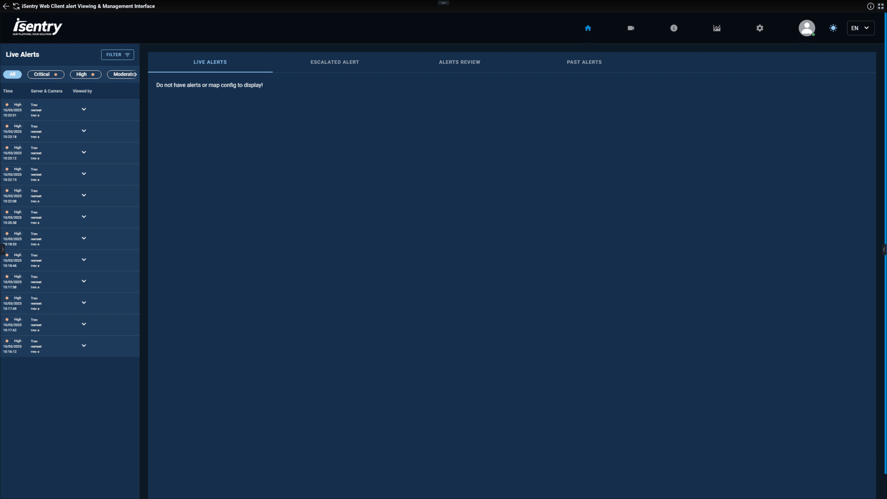Expand the alert at 10:16:12
The image size is (887, 499).
pos(84,346)
